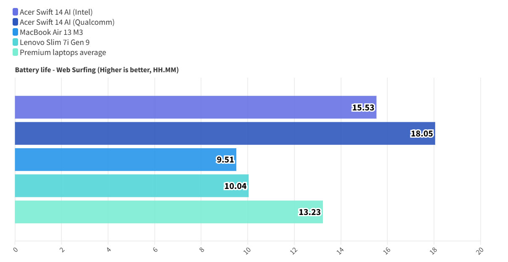508x262 pixels.
Task: Click the 0 tick on the x-axis
Action: 16,249
